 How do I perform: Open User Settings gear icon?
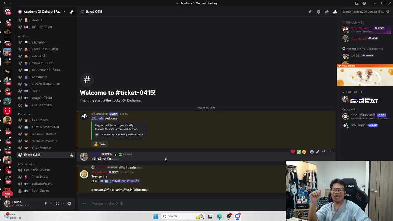pyautogui.click(x=69, y=204)
